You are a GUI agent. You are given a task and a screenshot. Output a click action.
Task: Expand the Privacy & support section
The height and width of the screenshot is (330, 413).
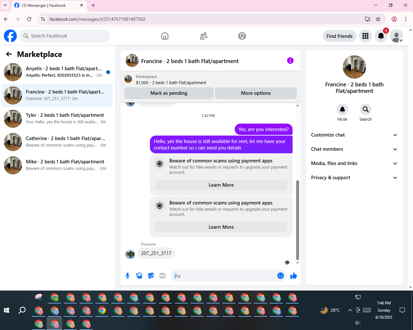pyautogui.click(x=354, y=178)
